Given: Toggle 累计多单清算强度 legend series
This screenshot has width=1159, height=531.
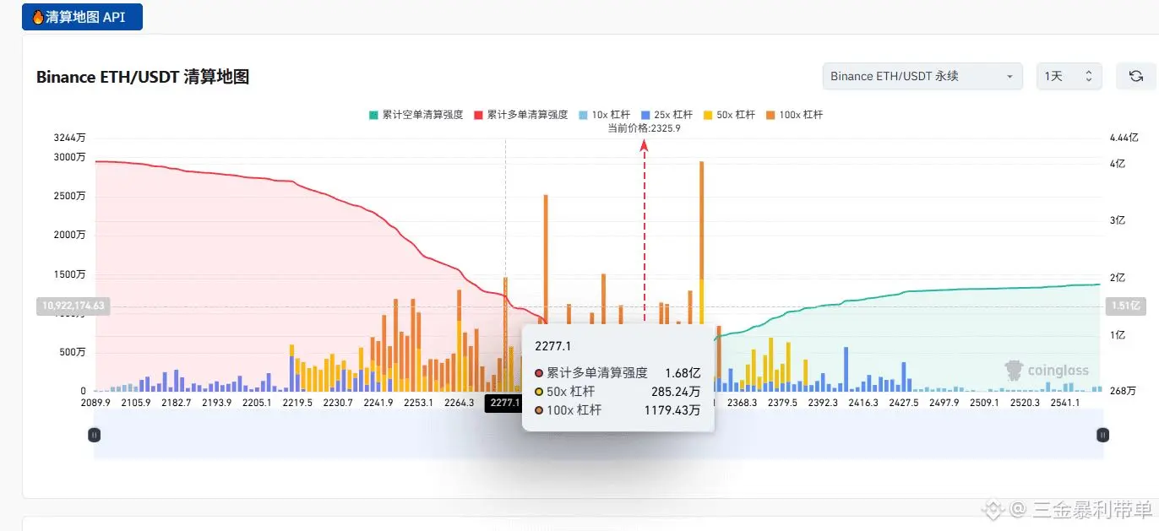Looking at the screenshot, I should point(520,115).
